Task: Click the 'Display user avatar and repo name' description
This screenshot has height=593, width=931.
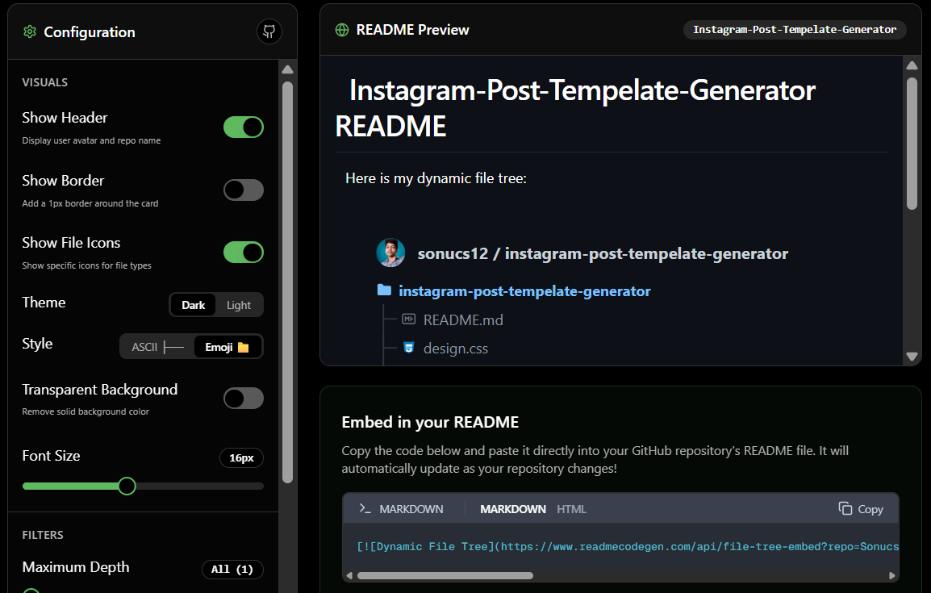Action: [x=91, y=140]
